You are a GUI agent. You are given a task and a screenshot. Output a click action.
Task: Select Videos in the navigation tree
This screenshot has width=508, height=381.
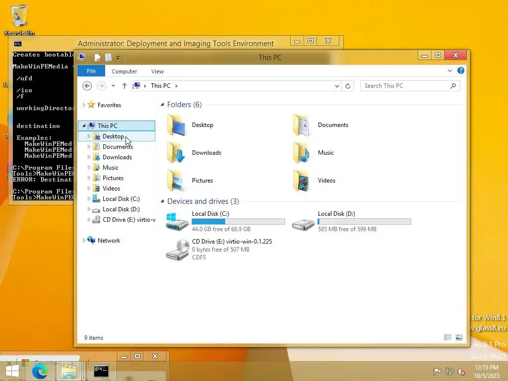click(x=111, y=188)
